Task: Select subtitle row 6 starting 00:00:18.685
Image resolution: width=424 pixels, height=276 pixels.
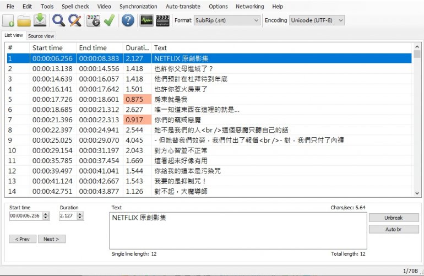Action: click(x=209, y=110)
